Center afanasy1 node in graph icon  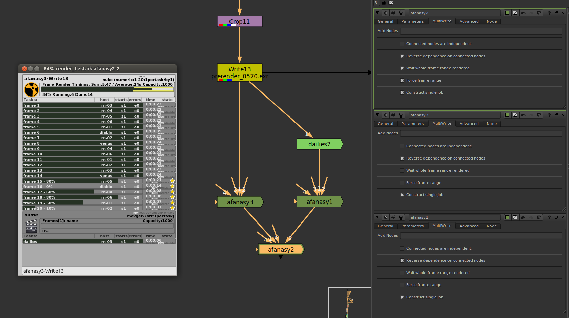[386, 217]
